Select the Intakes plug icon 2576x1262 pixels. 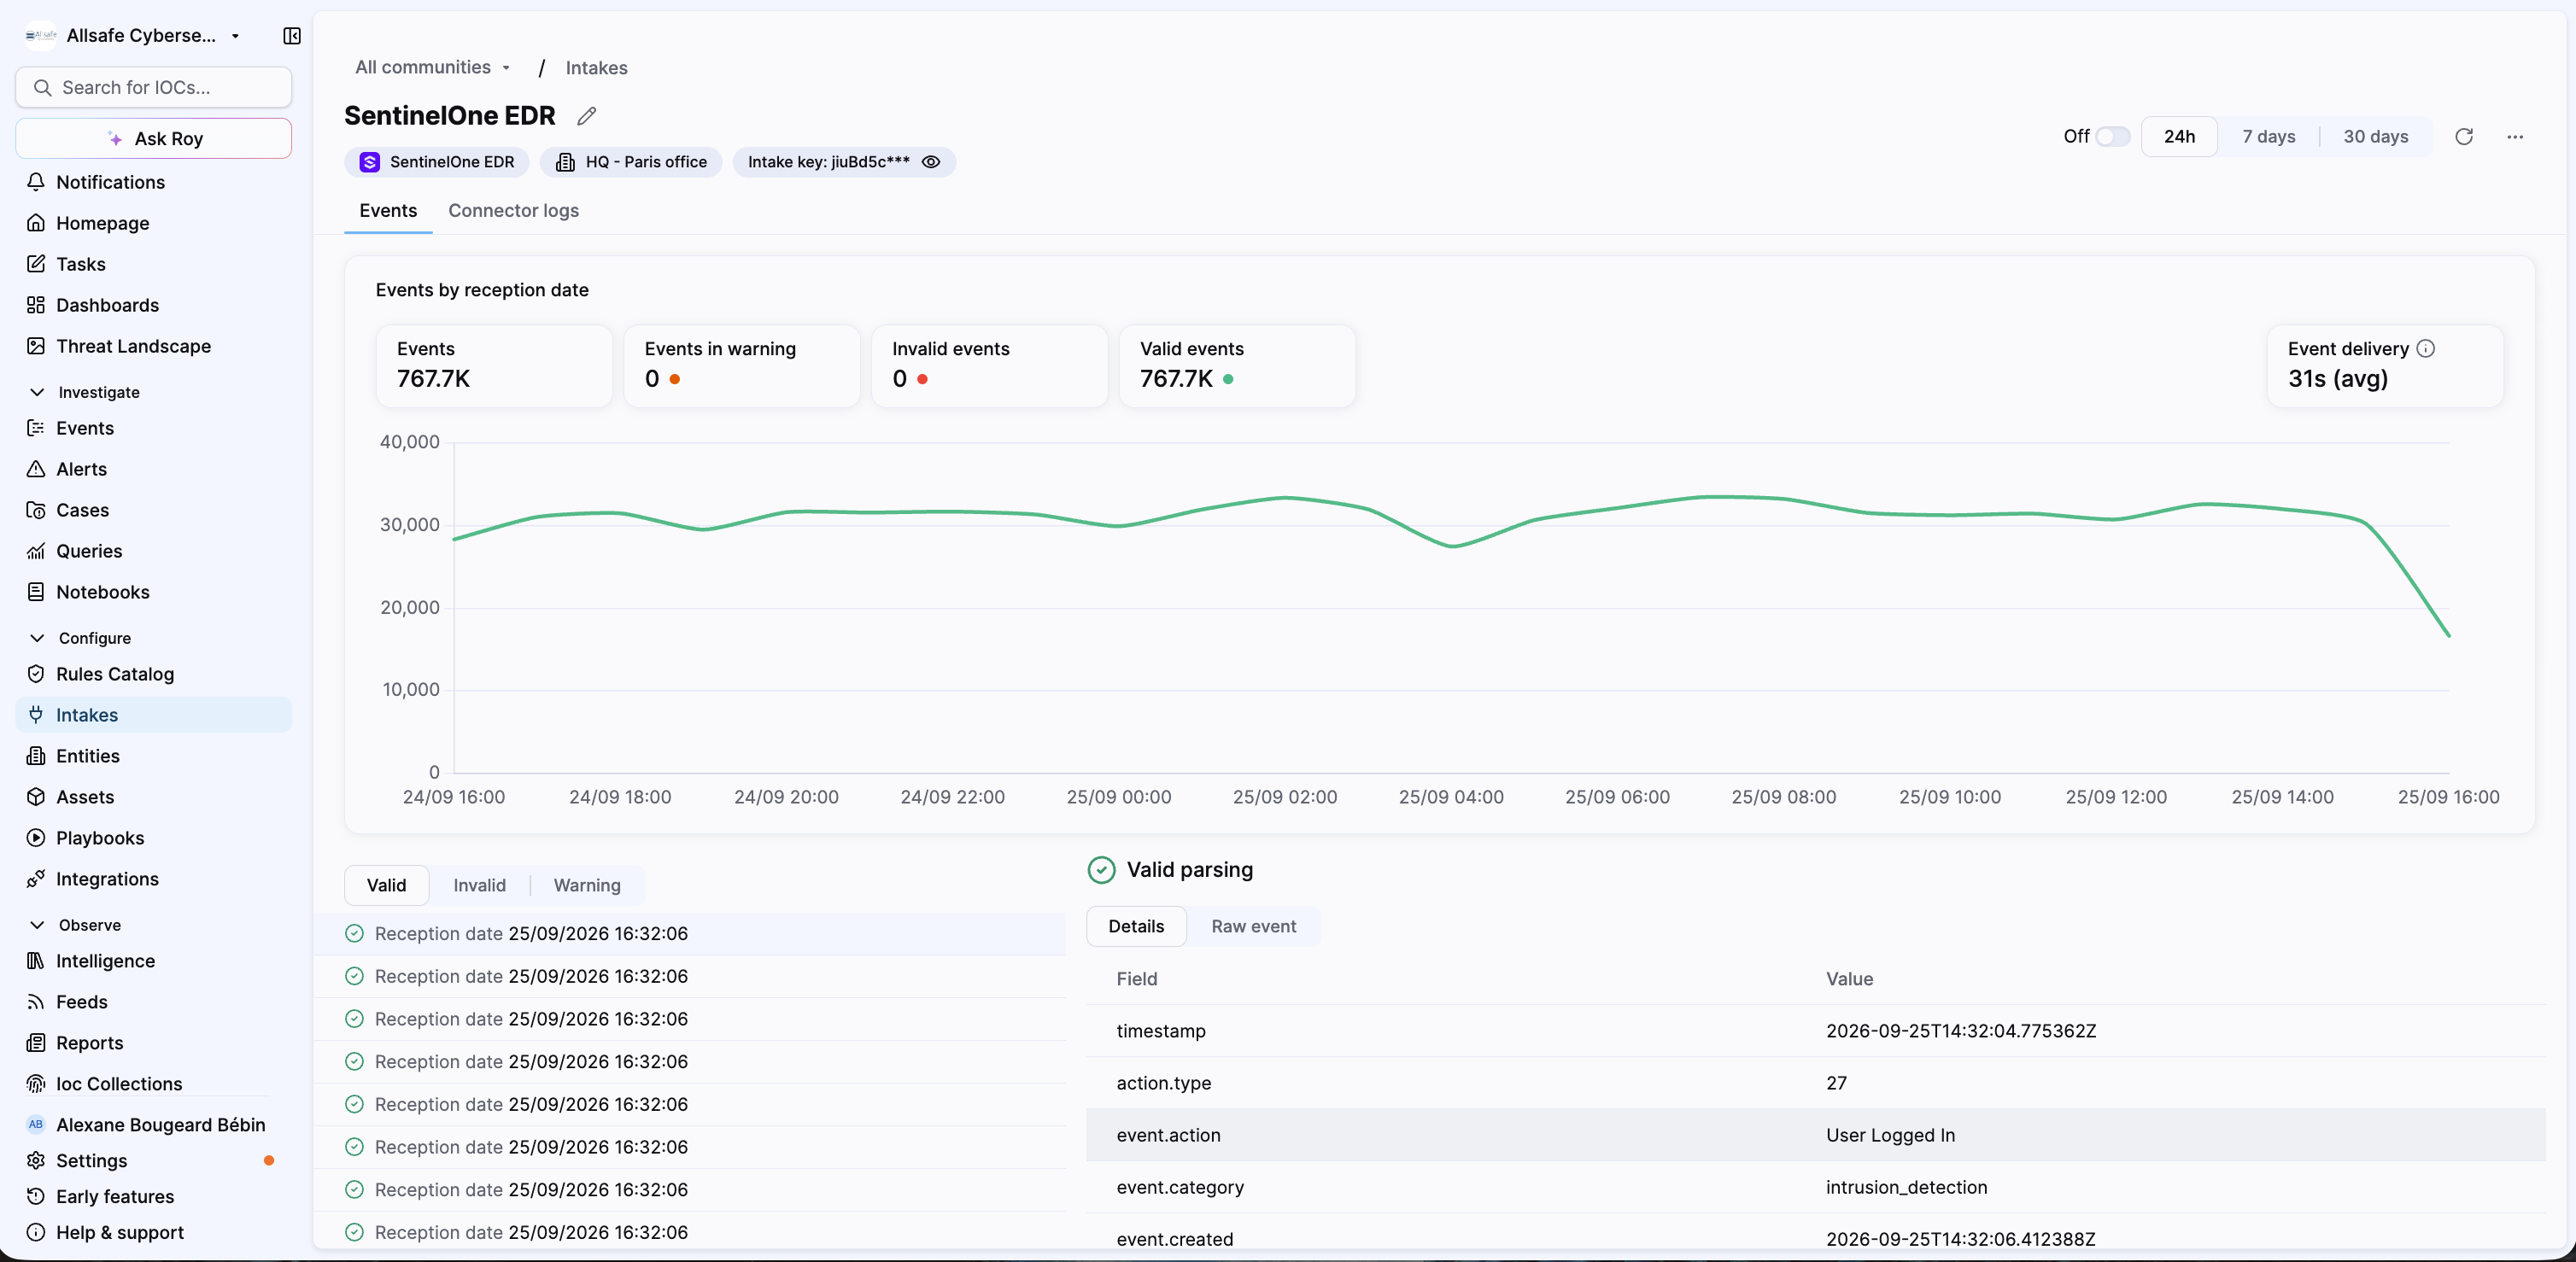[36, 715]
